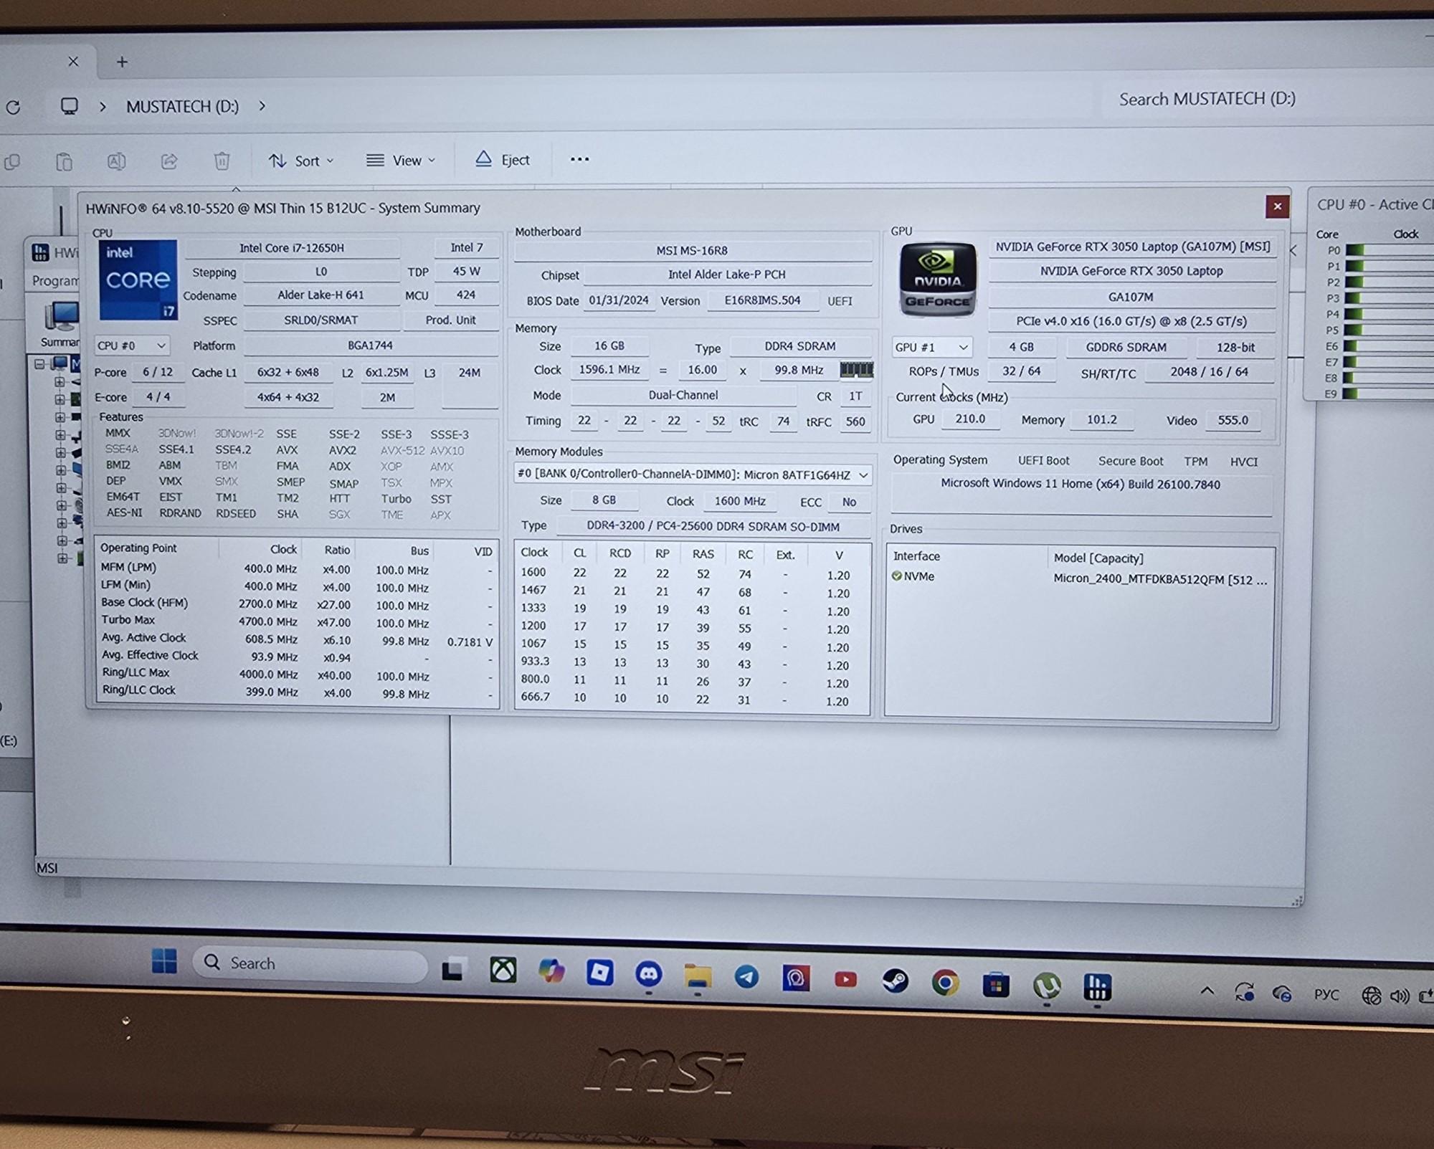
Task: Click the Share icon in Explorer toolbar
Action: [169, 161]
